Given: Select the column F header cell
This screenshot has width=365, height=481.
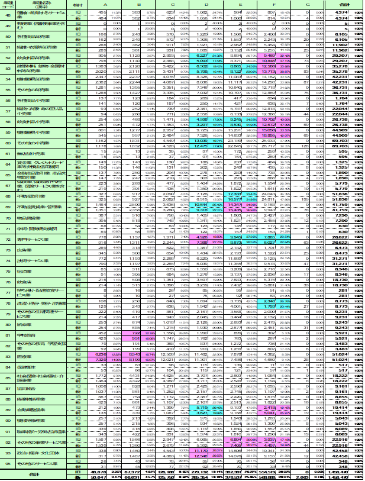Looking at the screenshot, I should coord(275,5).
